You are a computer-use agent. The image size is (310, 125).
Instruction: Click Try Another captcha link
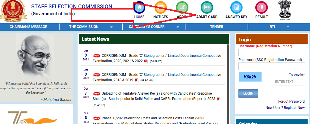[297, 75]
